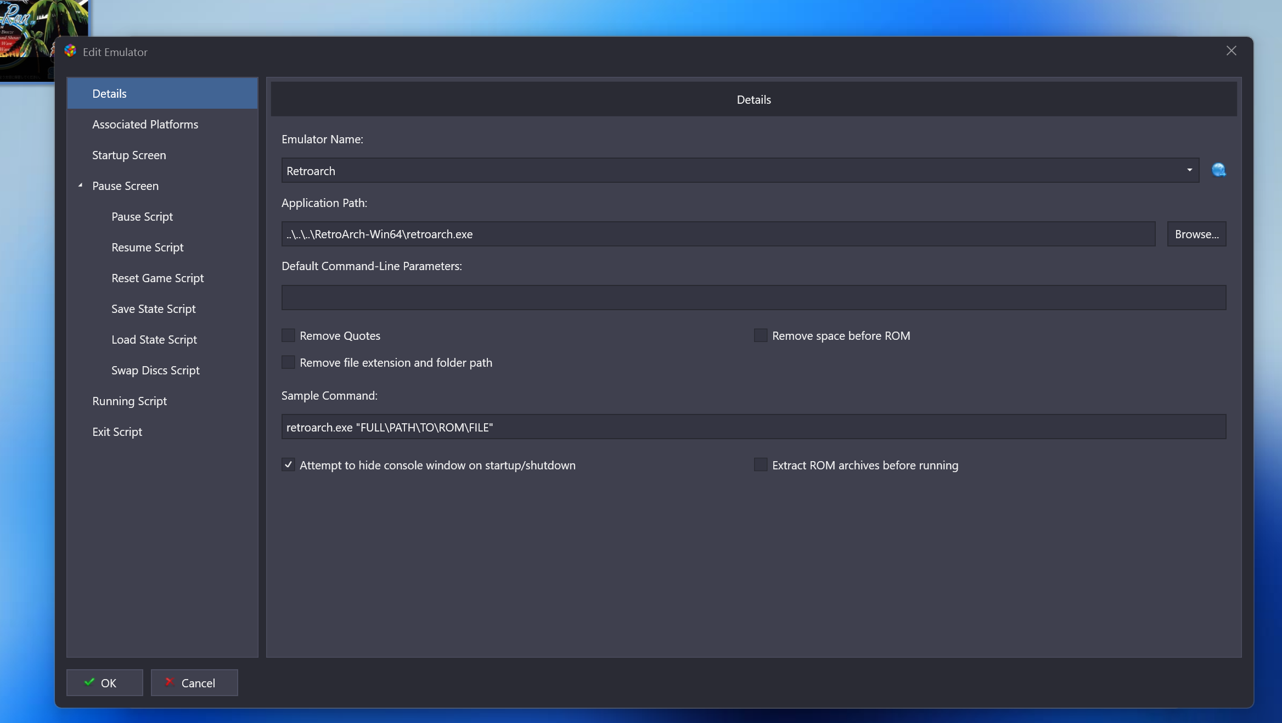Click the Sample Command: label
Screen dimensions: 1282x723
[329, 395]
